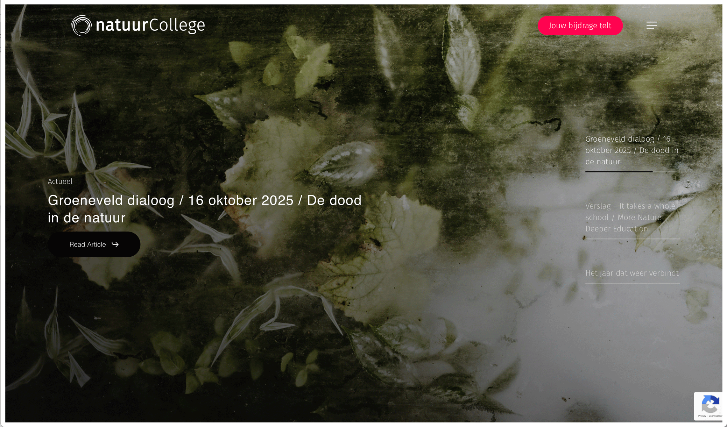Viewport: 727px width, 427px height.
Task: Click the Jouw bijdrage telt button
Action: (x=580, y=26)
